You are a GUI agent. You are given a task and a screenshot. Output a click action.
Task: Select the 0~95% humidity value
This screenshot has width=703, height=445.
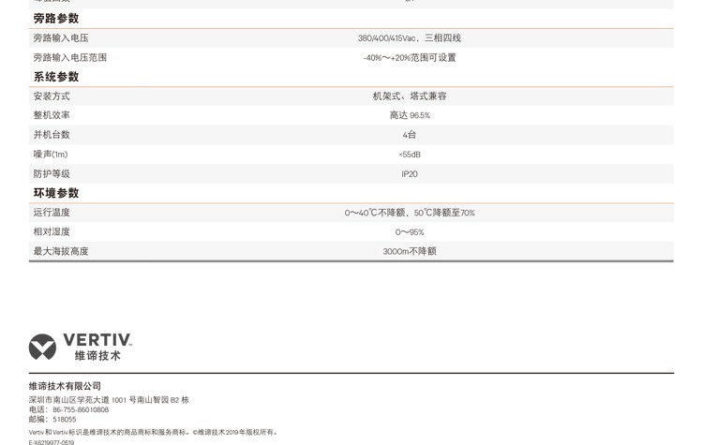(x=410, y=232)
